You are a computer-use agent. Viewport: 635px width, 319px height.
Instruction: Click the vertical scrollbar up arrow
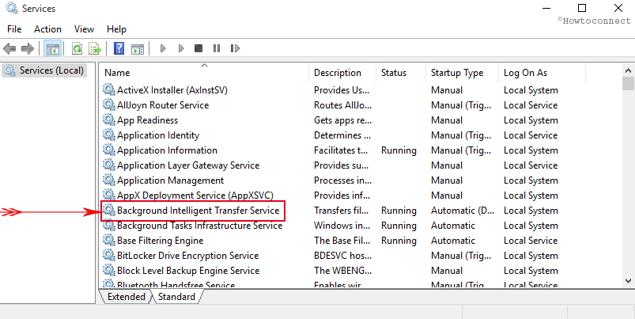[x=628, y=70]
